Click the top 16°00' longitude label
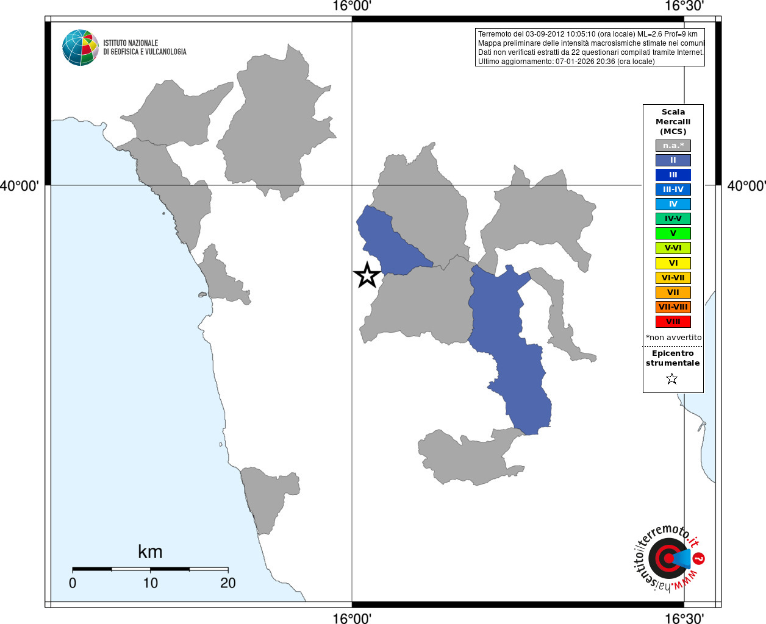 pos(352,7)
